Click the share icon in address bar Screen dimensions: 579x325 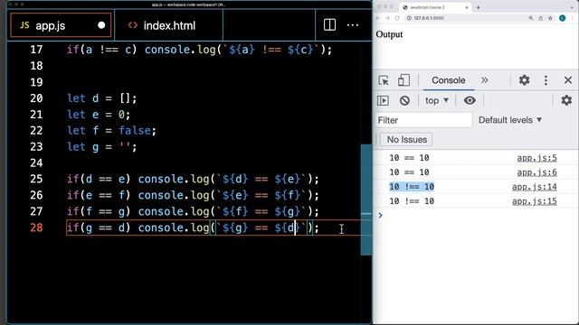[x=541, y=18]
